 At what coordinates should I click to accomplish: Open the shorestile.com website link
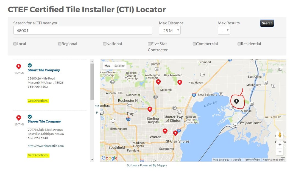click(46, 146)
